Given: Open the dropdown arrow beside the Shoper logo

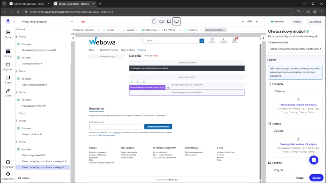Looking at the screenshot, I should click(13, 21).
